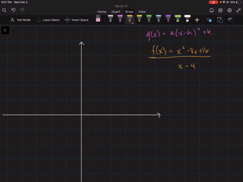Select the light blue pen
This screenshot has height=182, width=243.
[x=158, y=19]
